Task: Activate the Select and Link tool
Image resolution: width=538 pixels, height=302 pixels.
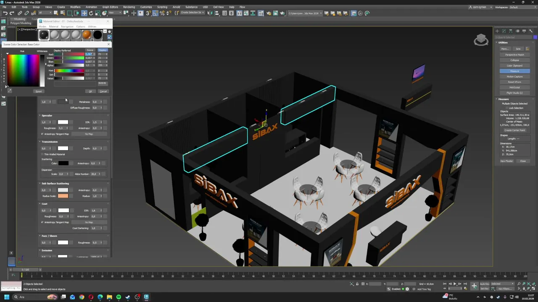Action: [x=20, y=13]
